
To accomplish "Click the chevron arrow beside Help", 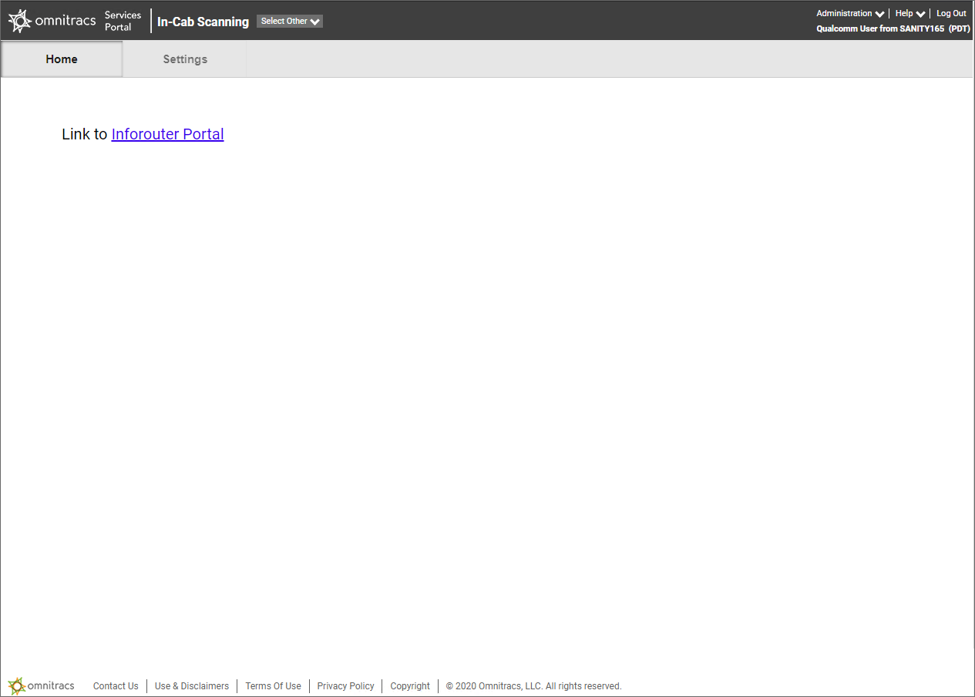I will (920, 14).
